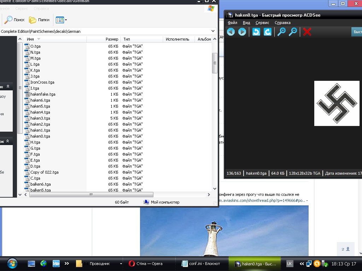The image size is (362, 271).
Task: Open Справка menu in ACDSee
Action: [x=282, y=23]
